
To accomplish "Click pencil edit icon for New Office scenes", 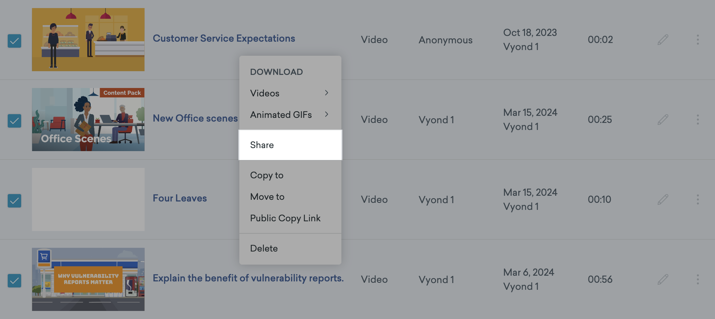I will pyautogui.click(x=663, y=120).
